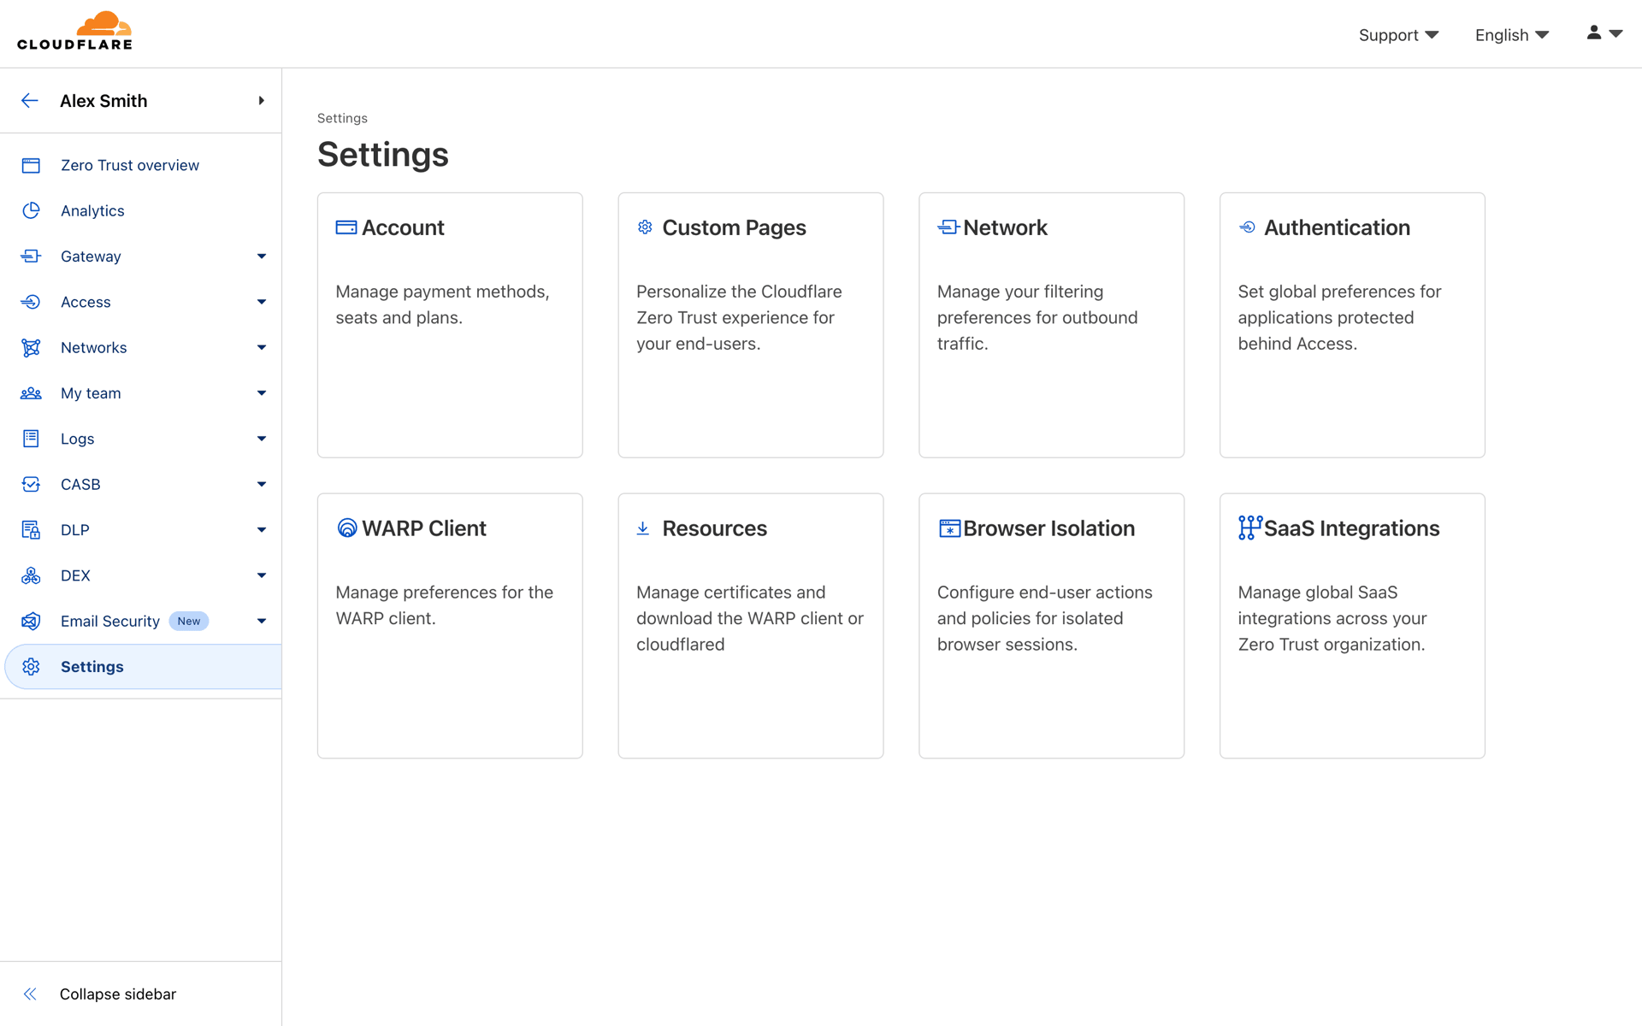The height and width of the screenshot is (1026, 1642).
Task: Open the English language dropdown
Action: coord(1512,35)
